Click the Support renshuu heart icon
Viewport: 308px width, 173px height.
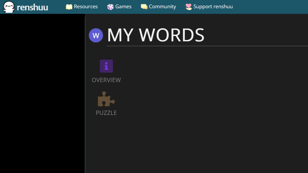click(x=188, y=7)
